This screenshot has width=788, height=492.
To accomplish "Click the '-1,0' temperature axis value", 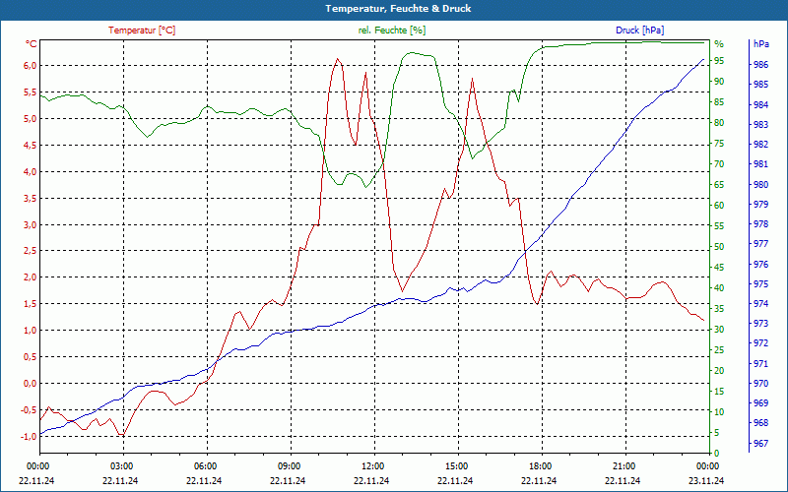I will click(29, 436).
